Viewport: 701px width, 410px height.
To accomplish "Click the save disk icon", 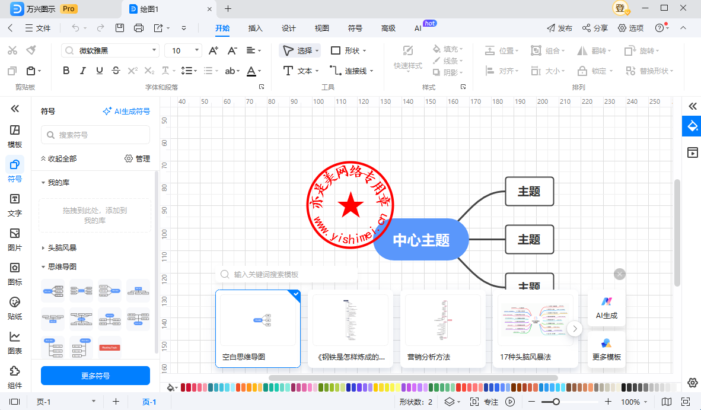I will click(x=120, y=28).
